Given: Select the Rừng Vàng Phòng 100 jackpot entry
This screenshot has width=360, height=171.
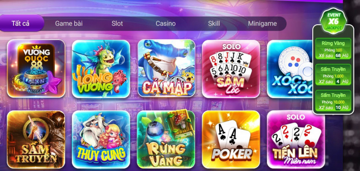Looking at the screenshot, I should [x=333, y=49].
